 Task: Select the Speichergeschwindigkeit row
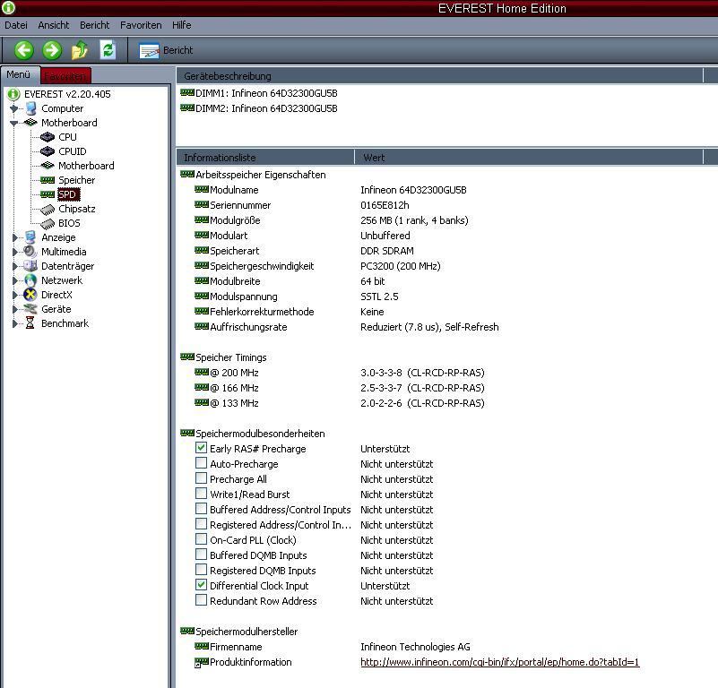(x=317, y=266)
